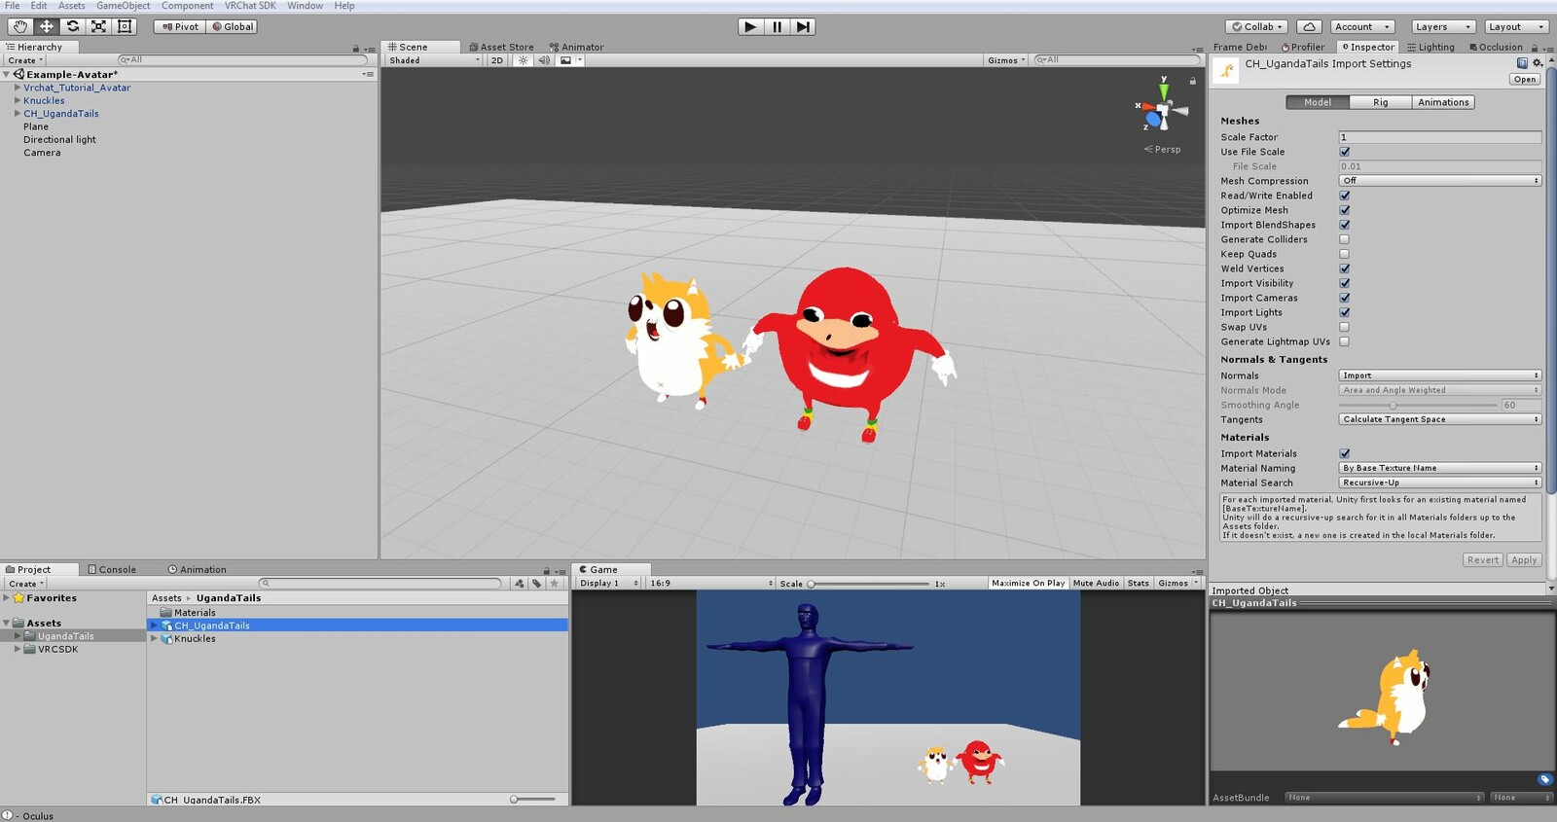Switch to the Lighting tab
Viewport: 1557px width, 822px height.
tap(1430, 47)
